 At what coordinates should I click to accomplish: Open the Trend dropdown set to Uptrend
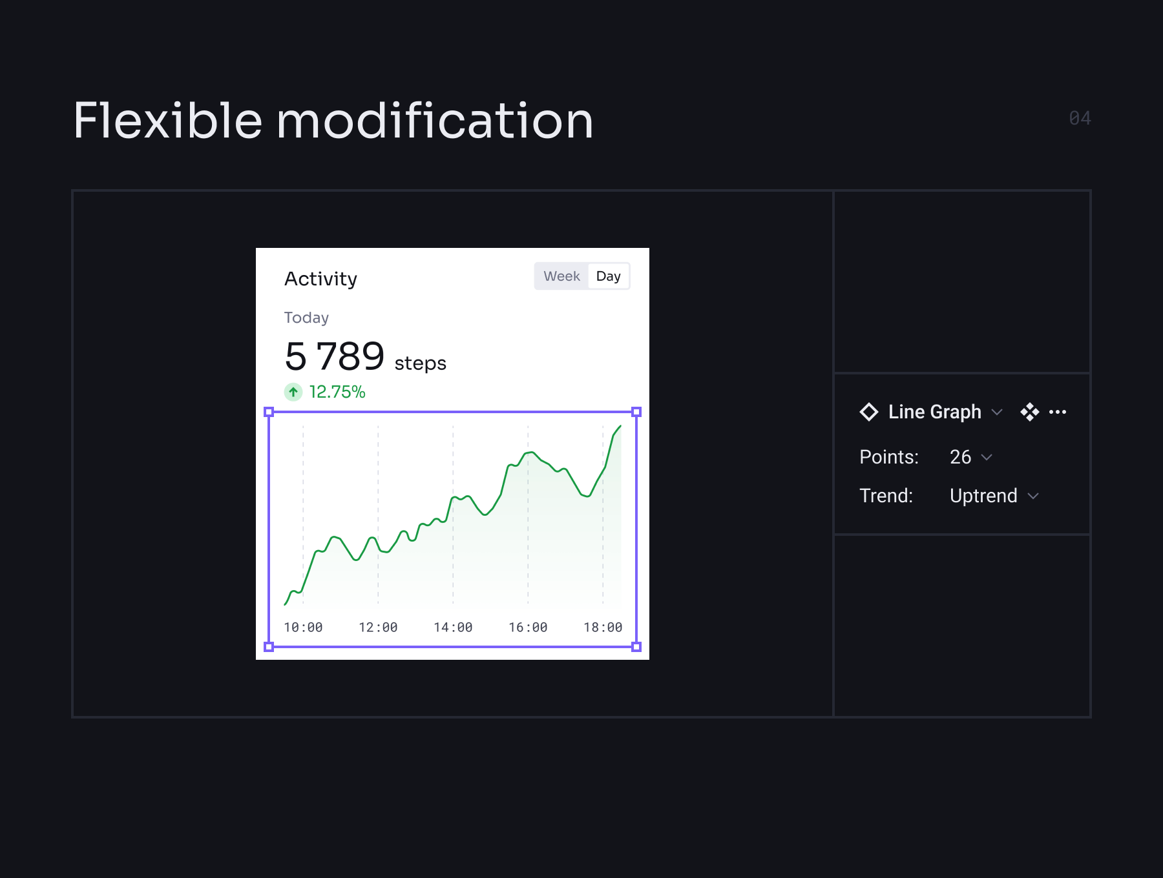994,496
